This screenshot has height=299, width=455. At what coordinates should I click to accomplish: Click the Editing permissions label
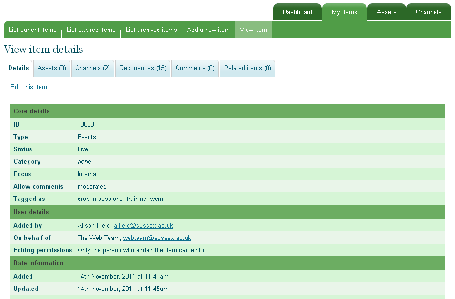pos(43,250)
